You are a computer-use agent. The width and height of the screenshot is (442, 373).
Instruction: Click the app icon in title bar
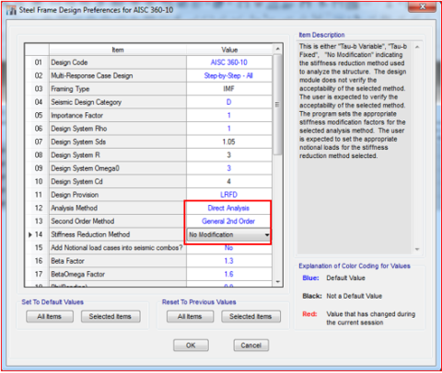point(11,10)
